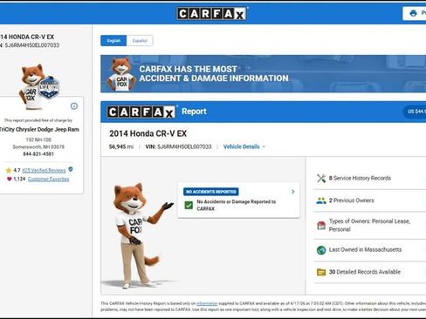Click the verified shield badge beside reviews

point(71,169)
